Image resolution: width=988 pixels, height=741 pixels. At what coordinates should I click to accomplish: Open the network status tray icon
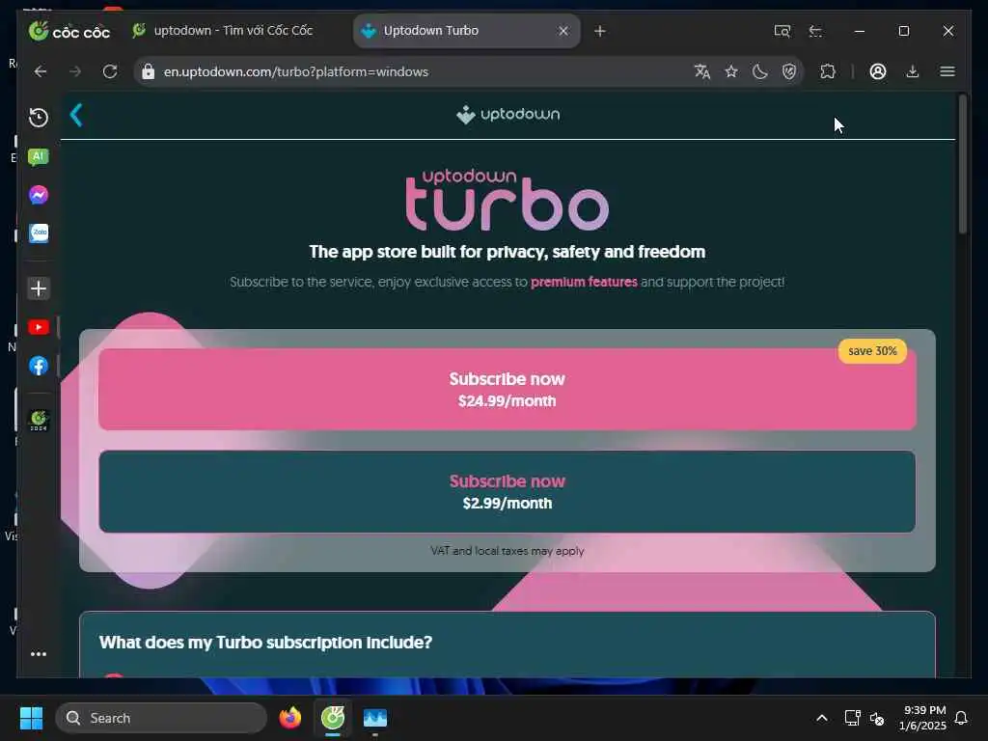[852, 718]
